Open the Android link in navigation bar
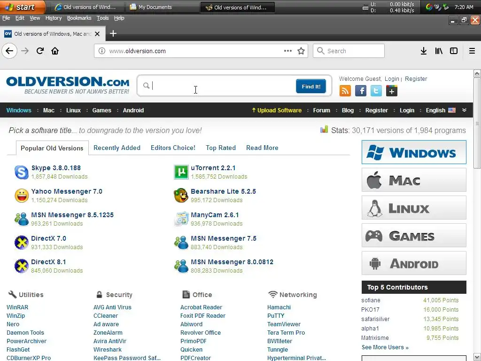The image size is (481, 361). pyautogui.click(x=133, y=110)
